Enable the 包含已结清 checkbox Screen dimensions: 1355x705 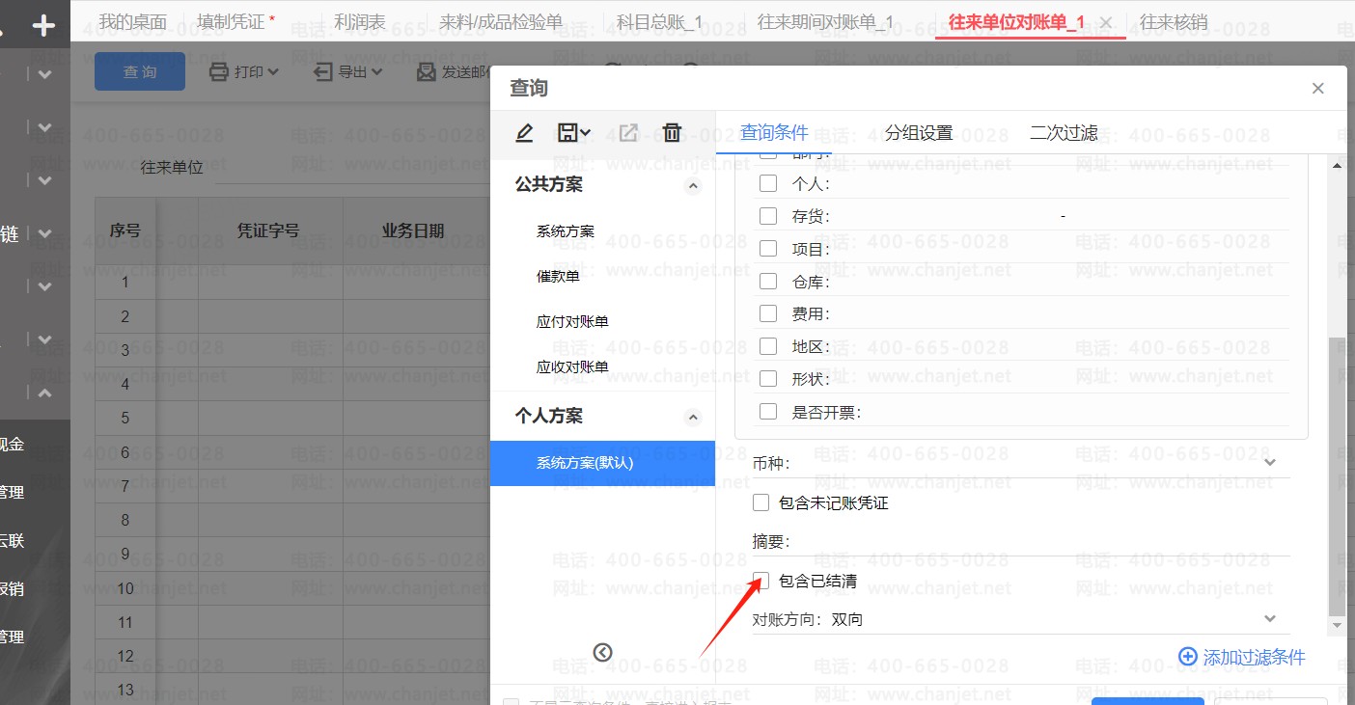[761, 581]
